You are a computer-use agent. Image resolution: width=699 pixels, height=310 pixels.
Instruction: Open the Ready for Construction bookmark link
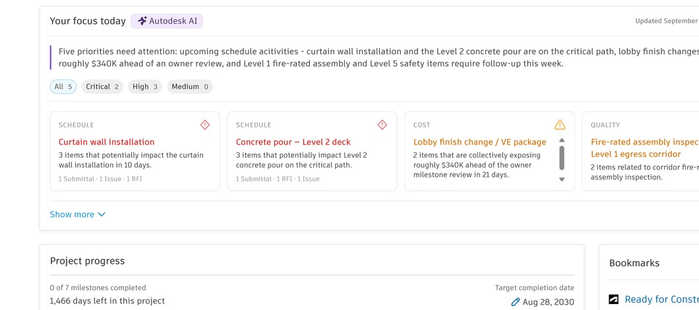click(x=661, y=299)
